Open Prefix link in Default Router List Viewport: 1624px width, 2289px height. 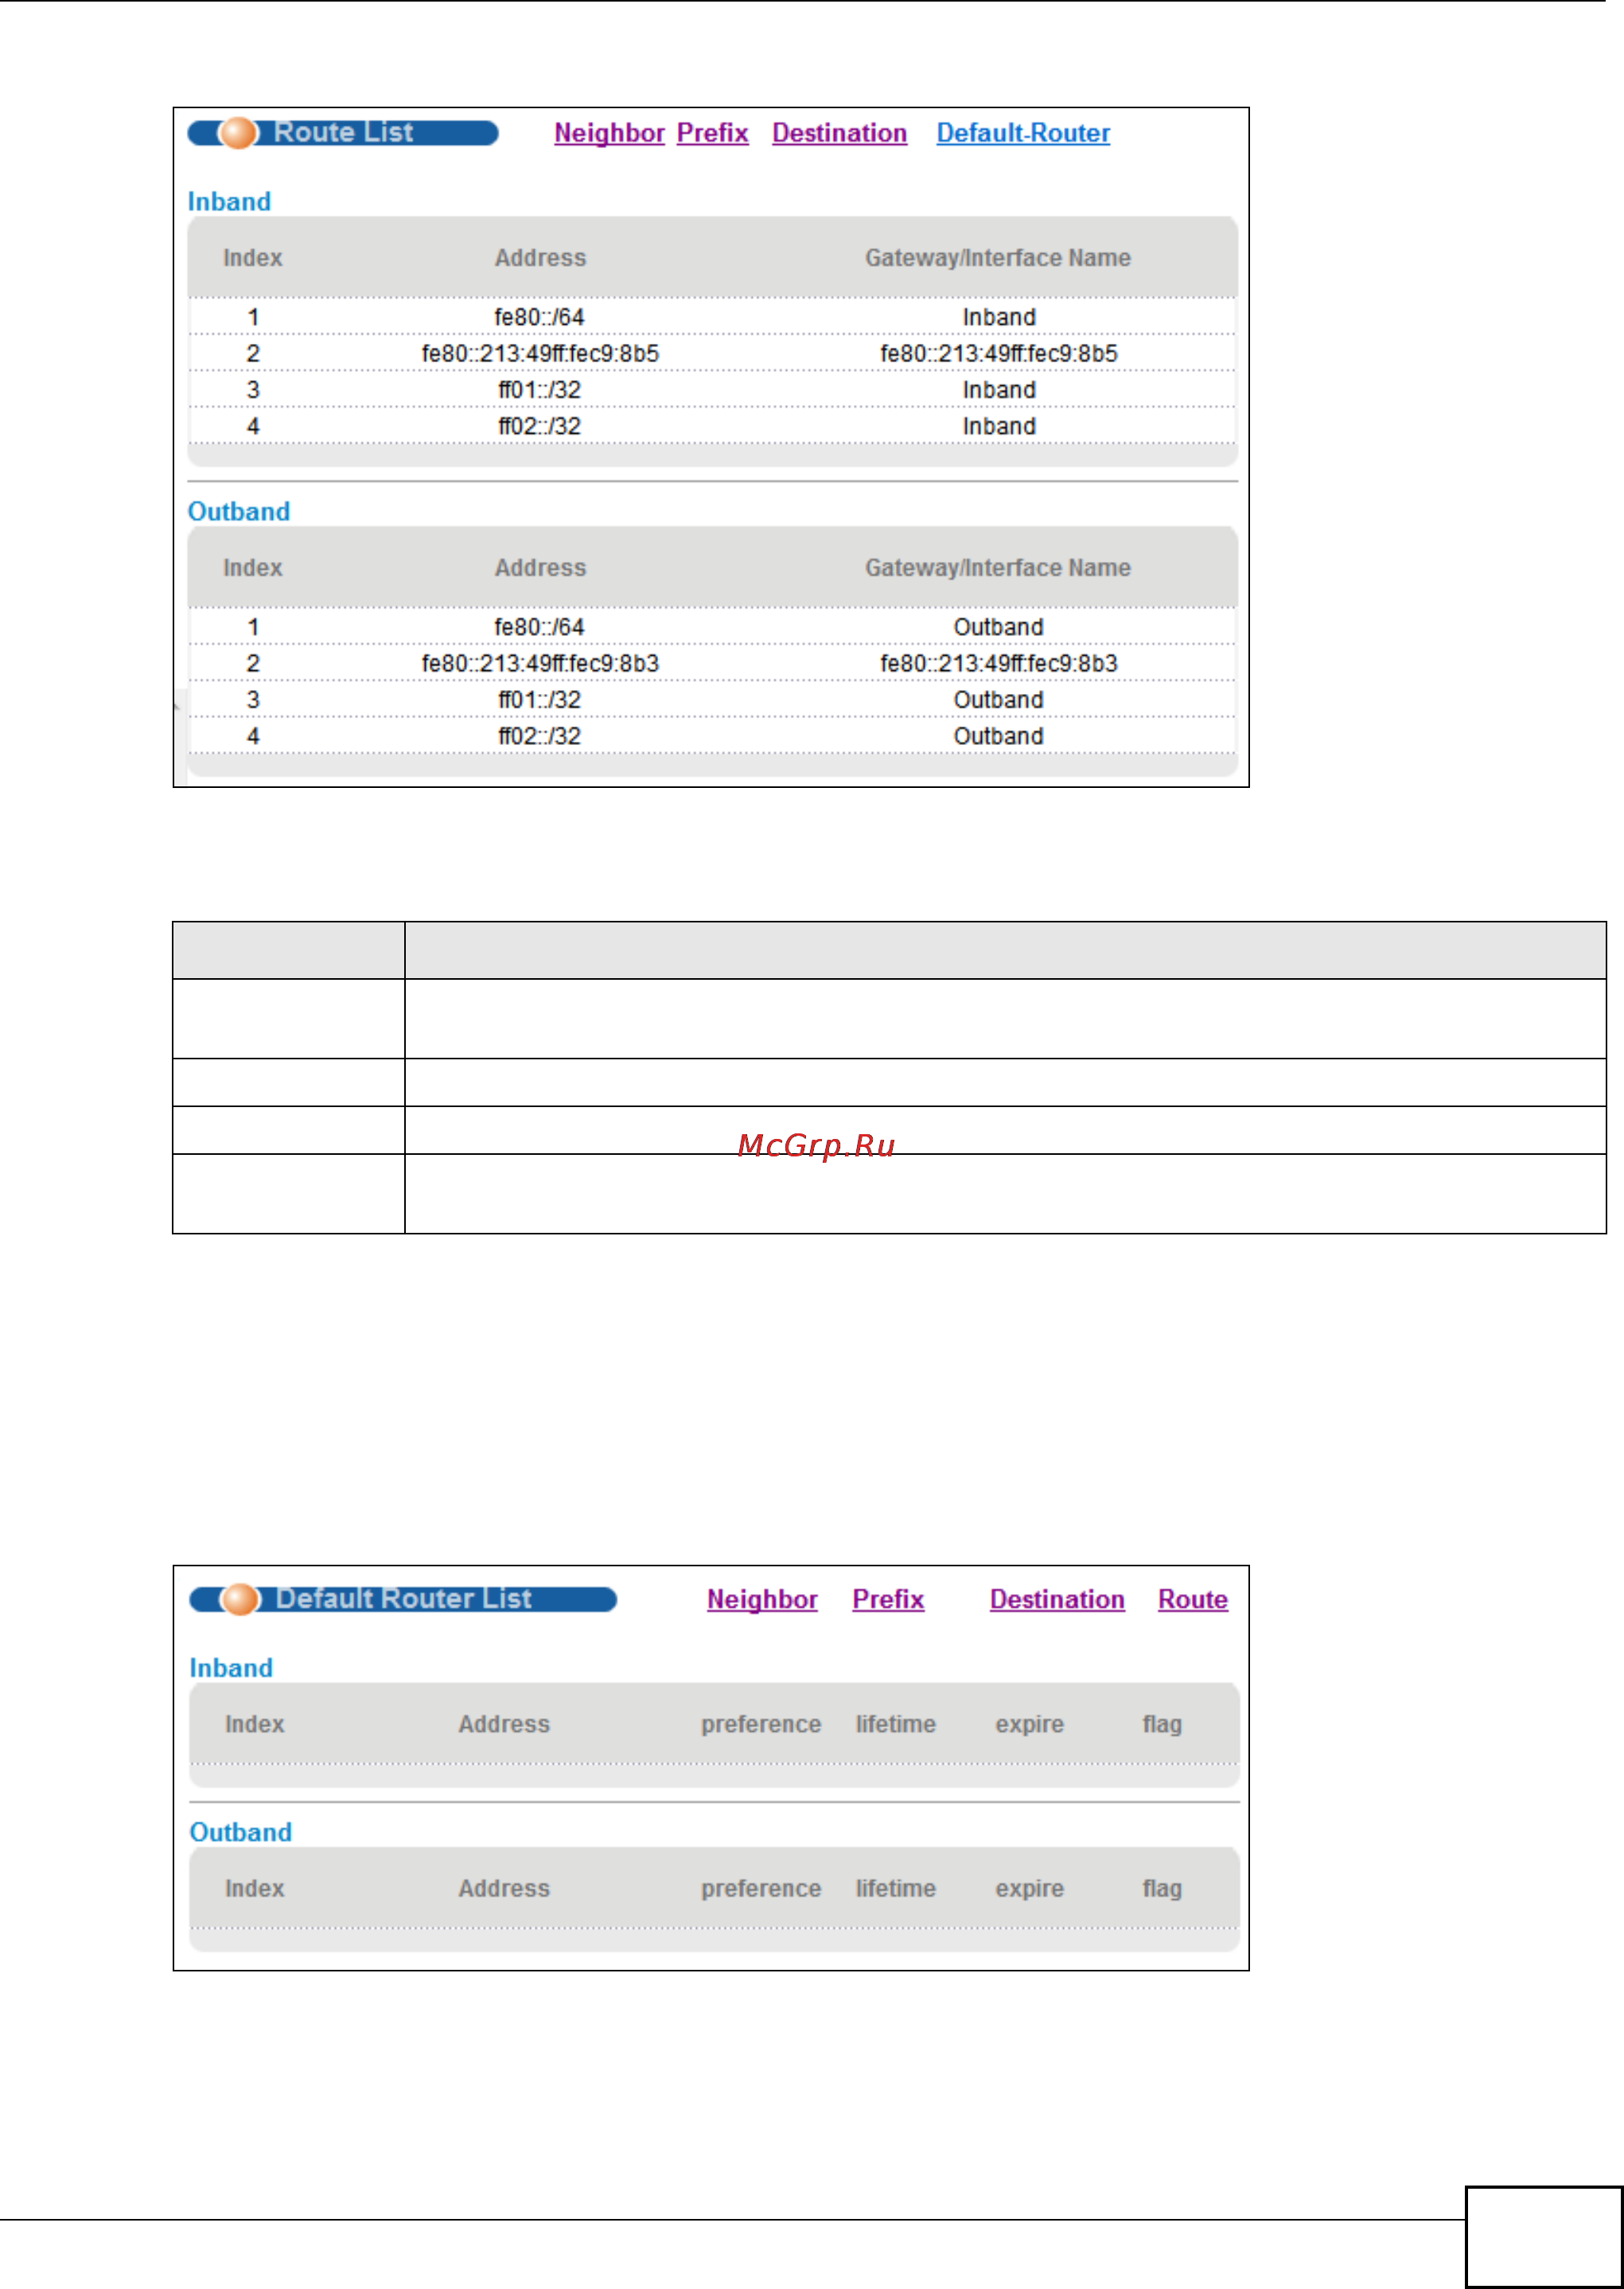click(887, 1599)
